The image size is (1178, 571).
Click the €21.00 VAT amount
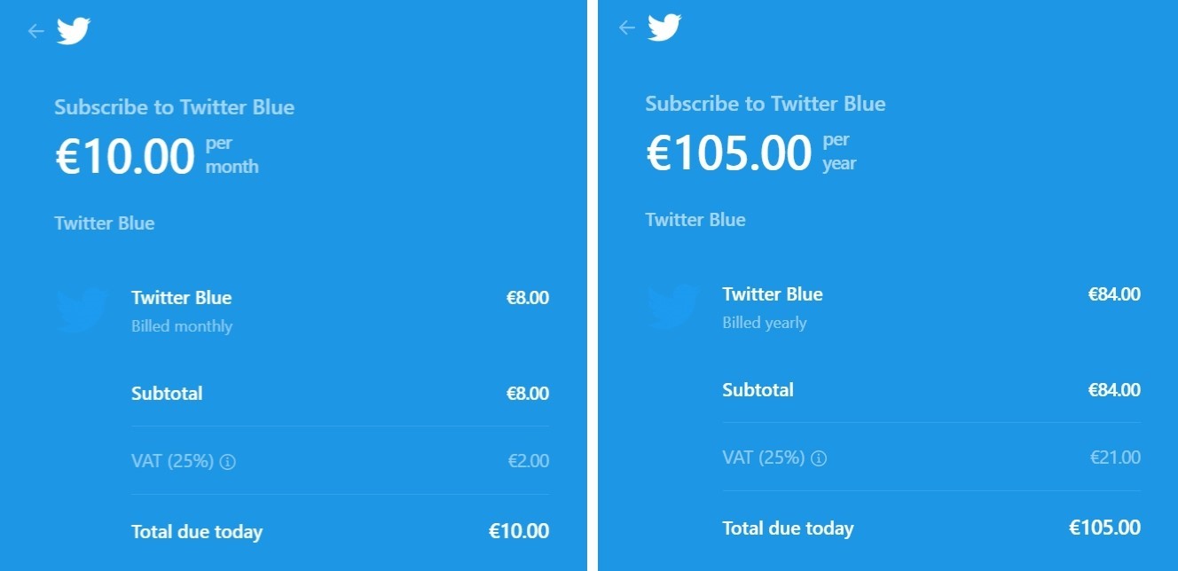click(1116, 458)
